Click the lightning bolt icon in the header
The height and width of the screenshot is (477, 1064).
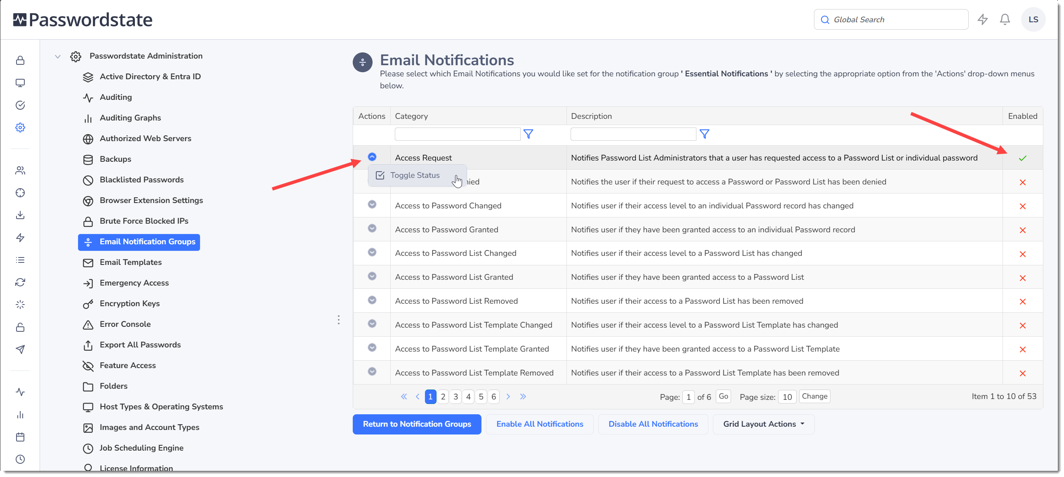pos(982,19)
